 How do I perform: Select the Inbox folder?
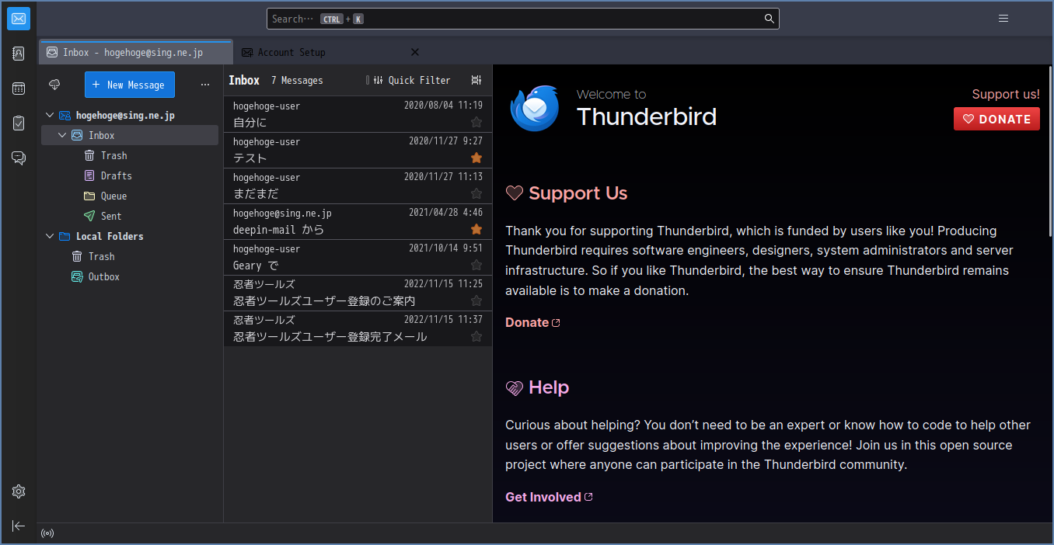(x=130, y=135)
